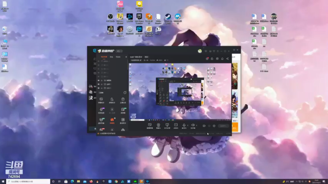Toggle the lock on the 文本 1 source
Viewport: 328px width, 184px height.
(x=102, y=88)
